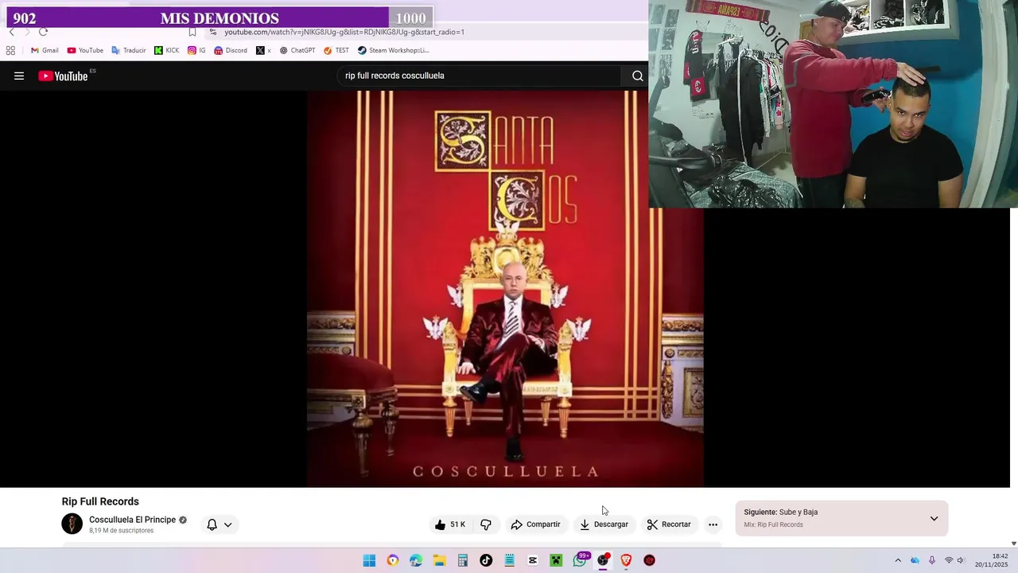The height and width of the screenshot is (573, 1018).
Task: Open the Wi-Fi network tray icon
Action: pos(948,560)
